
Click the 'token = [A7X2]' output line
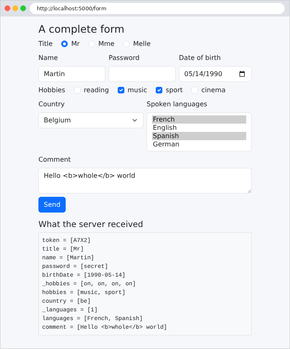tap(66, 240)
